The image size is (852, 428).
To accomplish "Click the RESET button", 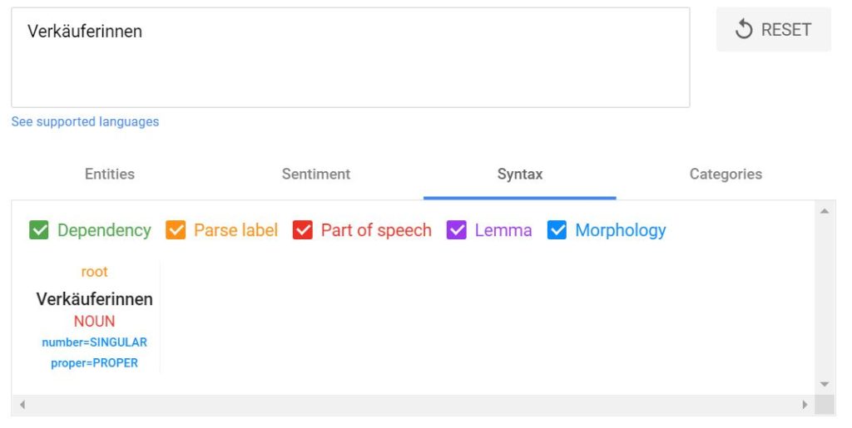I will (773, 29).
